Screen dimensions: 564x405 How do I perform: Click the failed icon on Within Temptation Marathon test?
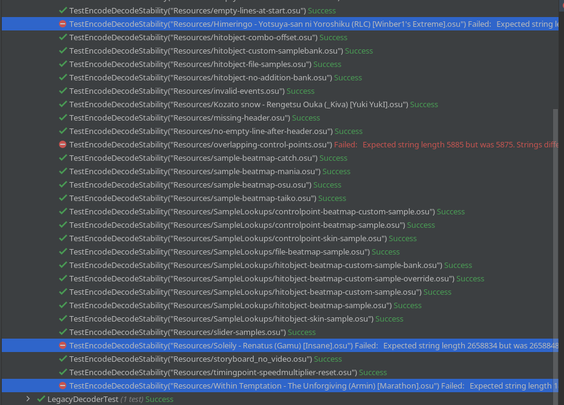pyautogui.click(x=62, y=386)
